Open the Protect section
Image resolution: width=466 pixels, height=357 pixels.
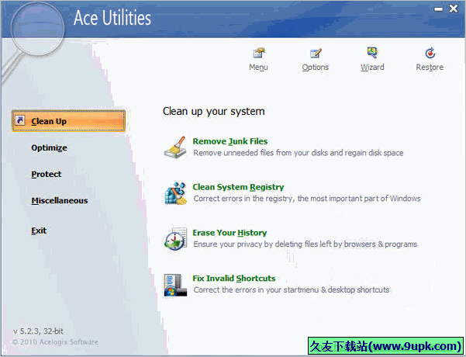tap(47, 174)
